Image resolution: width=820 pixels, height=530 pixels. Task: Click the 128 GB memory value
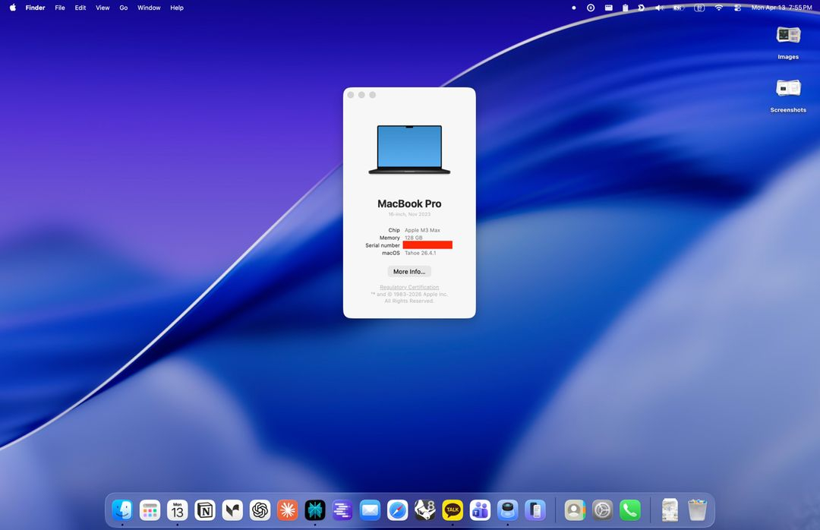pyautogui.click(x=413, y=238)
